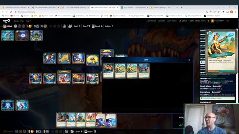239x134 pixels.
Task: Click first card in your hand
Action: 61,120
